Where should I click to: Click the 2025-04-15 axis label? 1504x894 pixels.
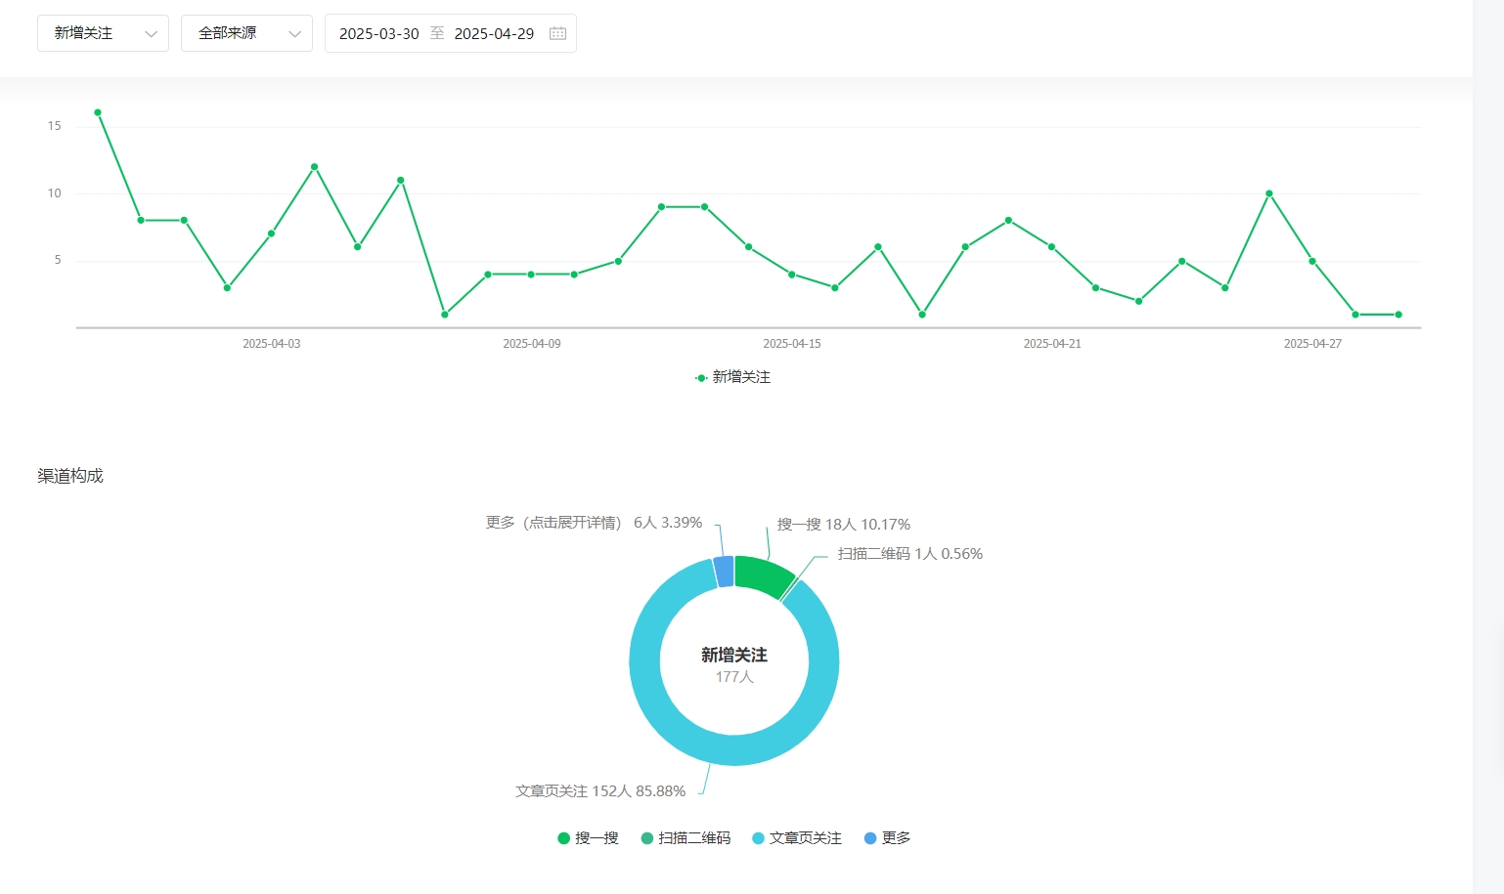click(792, 344)
